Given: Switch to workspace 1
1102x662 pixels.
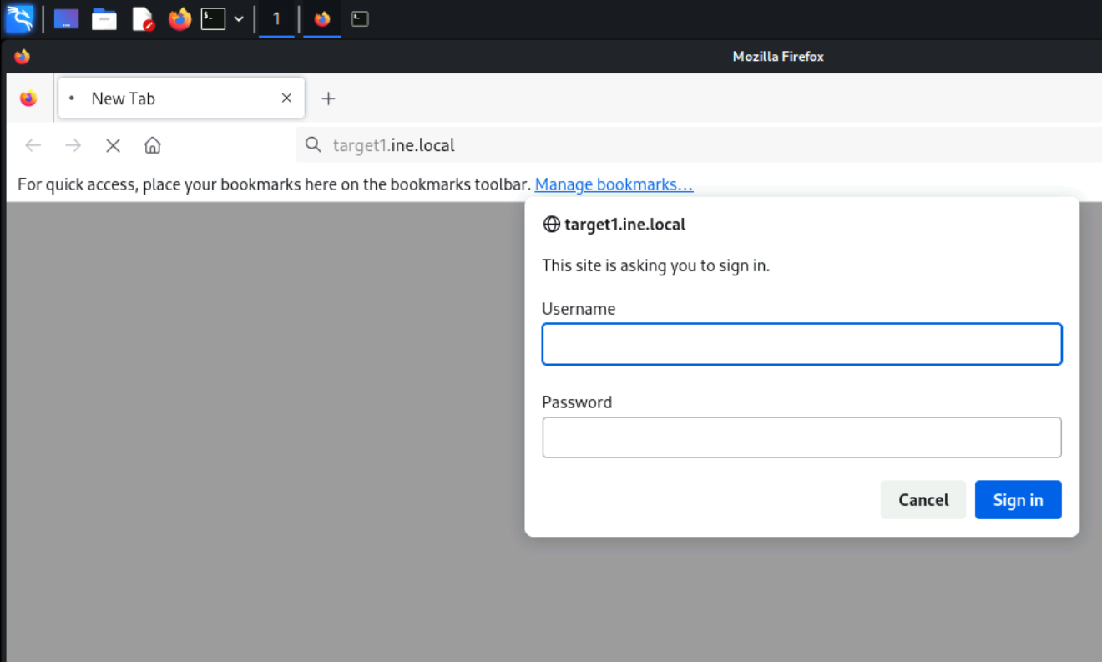Looking at the screenshot, I should (x=276, y=18).
